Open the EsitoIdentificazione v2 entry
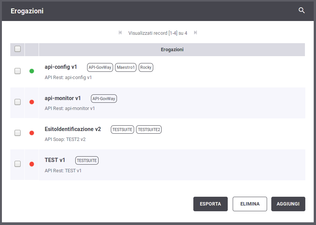 (73, 129)
